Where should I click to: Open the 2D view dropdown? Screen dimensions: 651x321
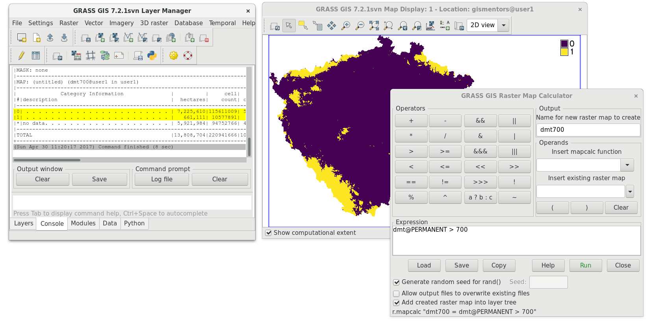pos(503,25)
